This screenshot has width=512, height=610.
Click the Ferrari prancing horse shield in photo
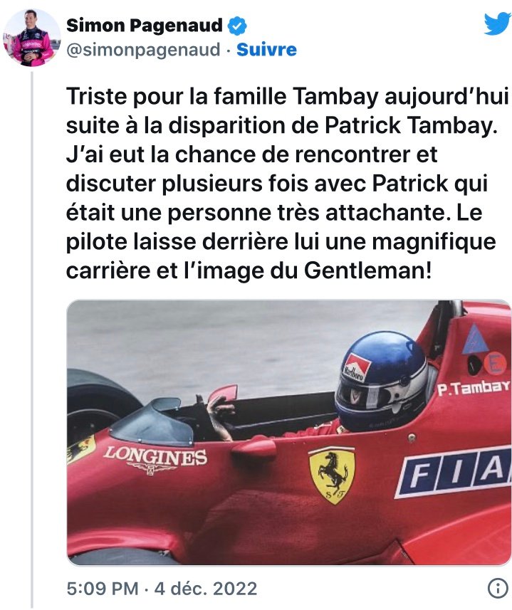pyautogui.click(x=332, y=475)
